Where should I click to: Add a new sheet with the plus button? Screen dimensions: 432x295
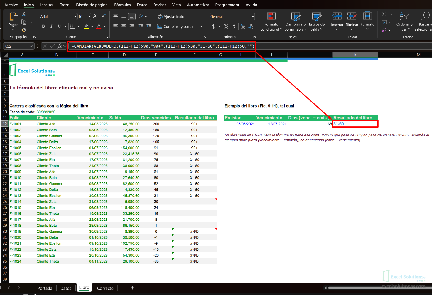[x=132, y=288]
